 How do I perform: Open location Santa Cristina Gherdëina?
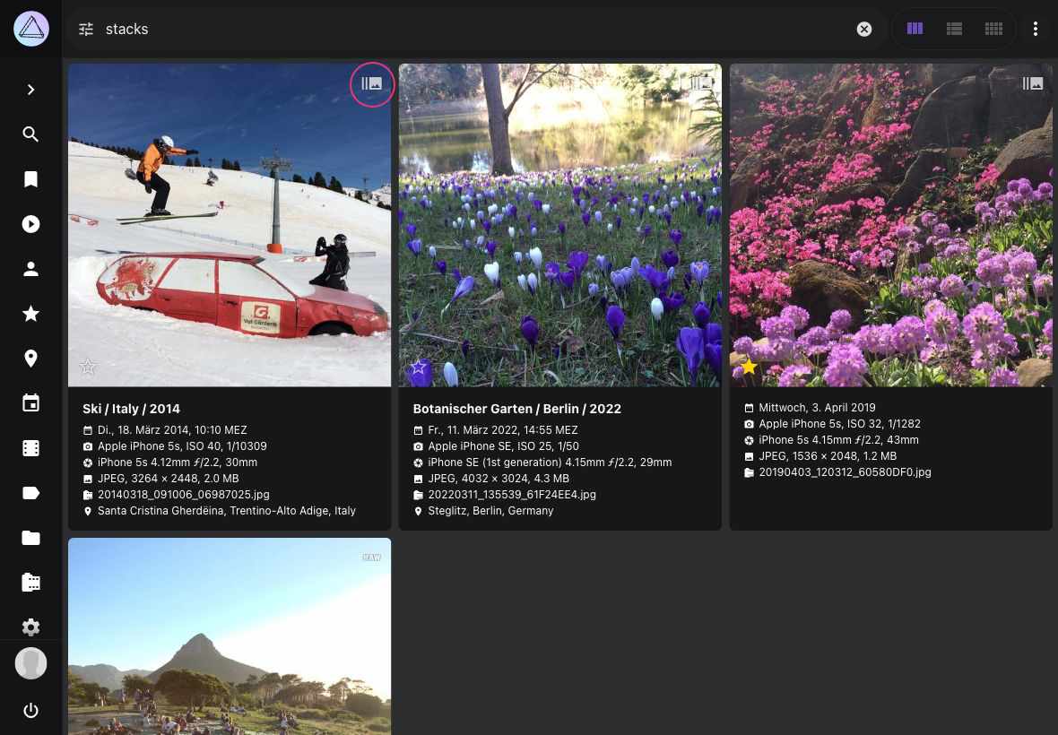(227, 511)
